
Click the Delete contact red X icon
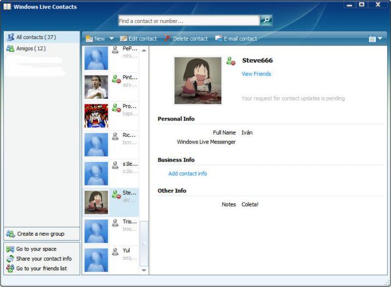168,39
